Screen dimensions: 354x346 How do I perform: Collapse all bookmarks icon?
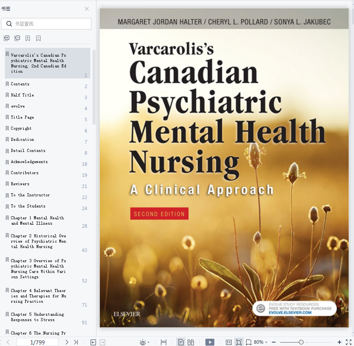point(17,38)
